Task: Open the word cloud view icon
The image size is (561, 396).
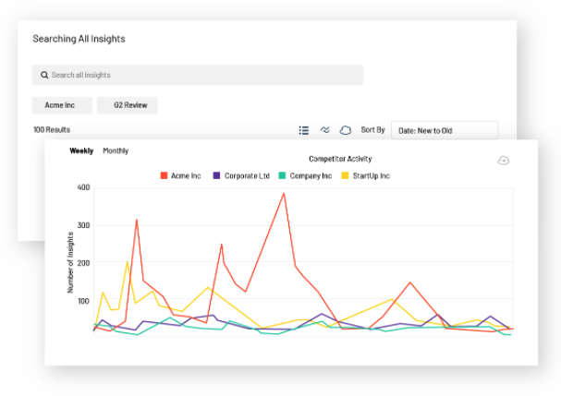Action: [x=346, y=130]
